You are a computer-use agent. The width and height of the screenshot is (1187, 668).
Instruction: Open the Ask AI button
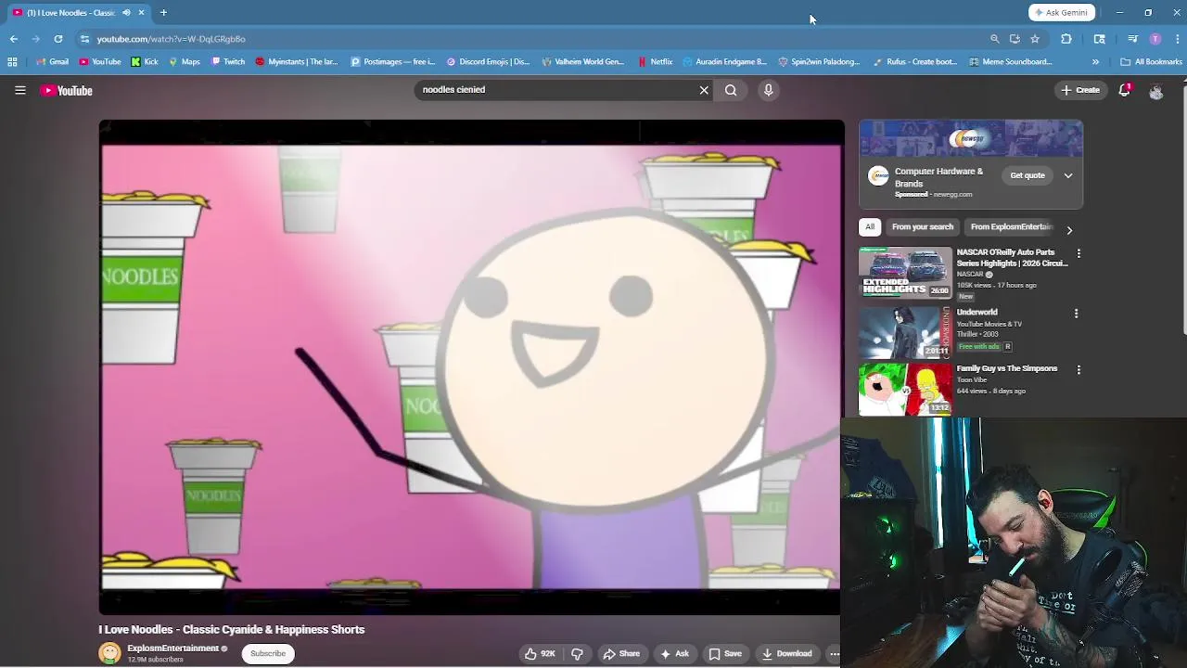click(674, 654)
